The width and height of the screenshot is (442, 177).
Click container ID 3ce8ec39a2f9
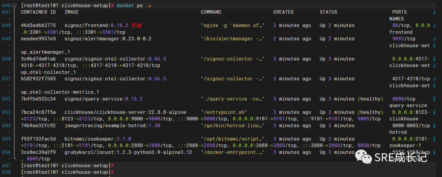[38, 153]
